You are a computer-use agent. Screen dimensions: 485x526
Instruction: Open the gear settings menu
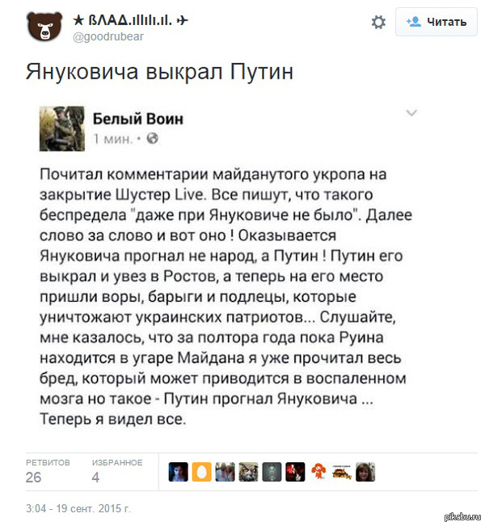tap(378, 23)
